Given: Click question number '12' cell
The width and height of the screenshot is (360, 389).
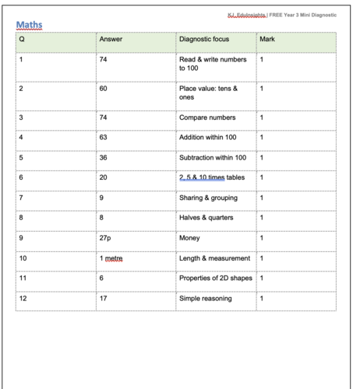Looking at the screenshot, I should [x=56, y=301].
